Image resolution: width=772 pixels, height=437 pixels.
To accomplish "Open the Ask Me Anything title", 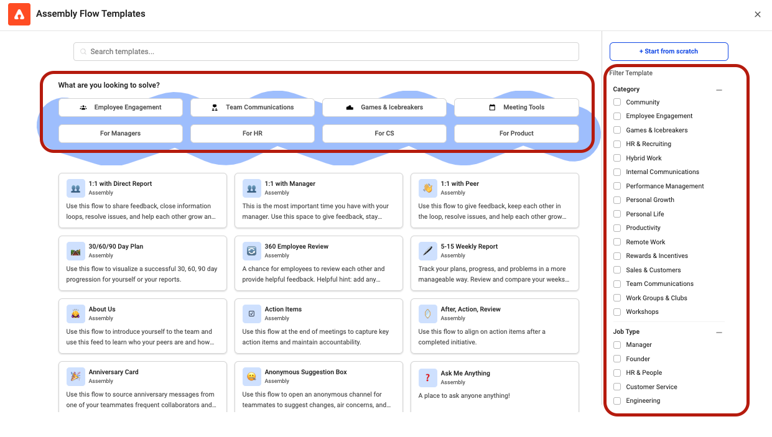I will [465, 374].
